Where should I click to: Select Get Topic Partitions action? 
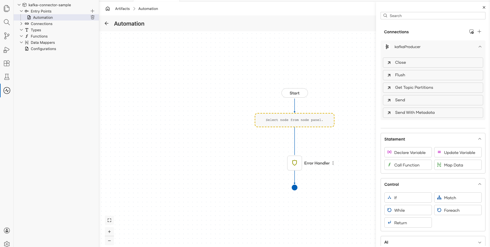pos(433,88)
